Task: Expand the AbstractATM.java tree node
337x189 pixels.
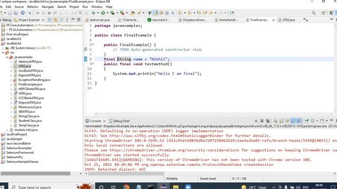Action: [11, 62]
